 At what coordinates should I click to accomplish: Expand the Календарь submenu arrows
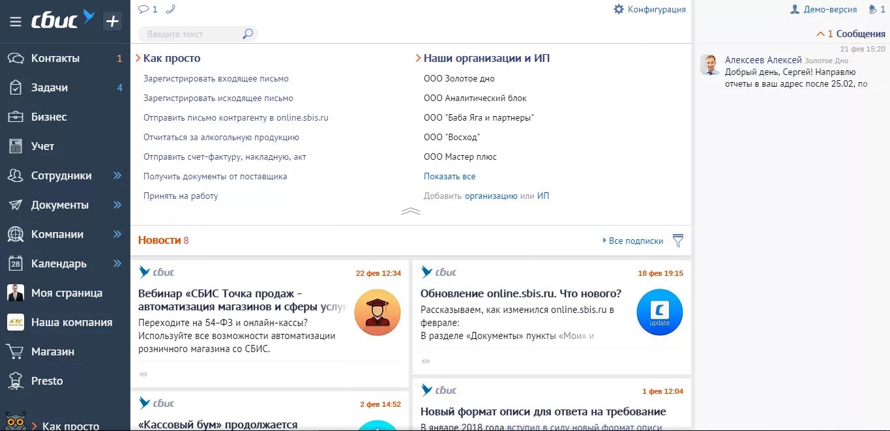(x=117, y=263)
